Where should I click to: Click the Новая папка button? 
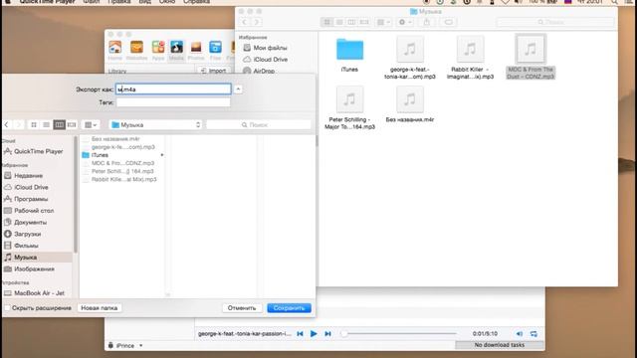pos(100,308)
